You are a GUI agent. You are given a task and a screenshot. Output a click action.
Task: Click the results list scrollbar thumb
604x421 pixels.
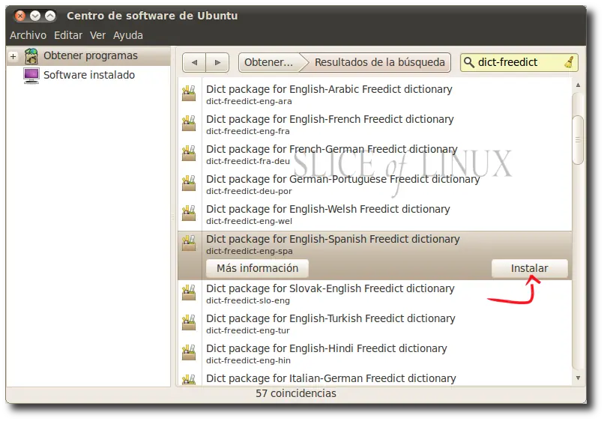(x=578, y=139)
